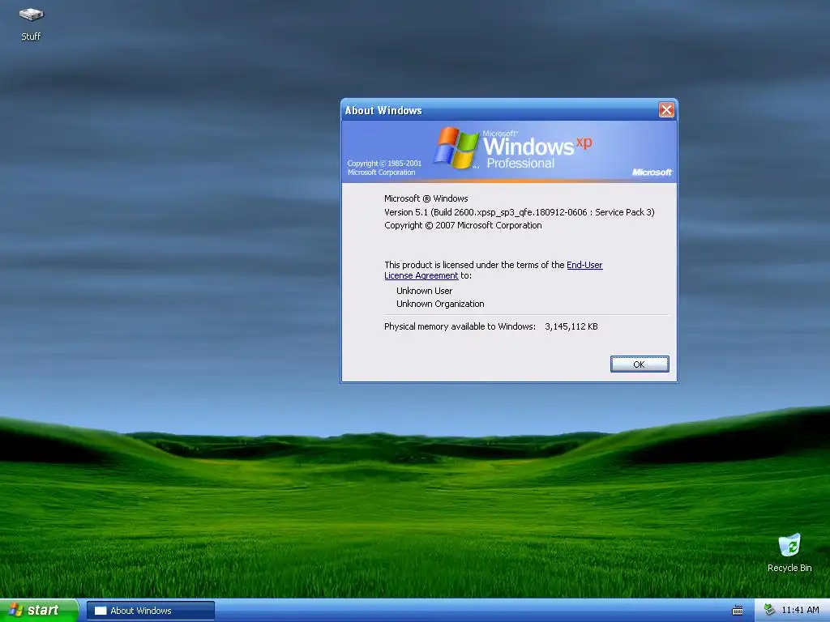Viewport: 830px width, 622px height.
Task: Open the End-User License Agreement link
Action: point(493,270)
